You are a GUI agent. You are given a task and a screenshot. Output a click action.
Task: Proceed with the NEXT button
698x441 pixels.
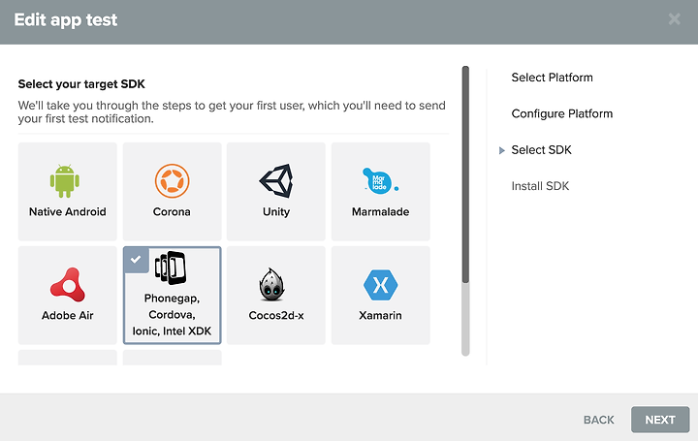tap(660, 420)
